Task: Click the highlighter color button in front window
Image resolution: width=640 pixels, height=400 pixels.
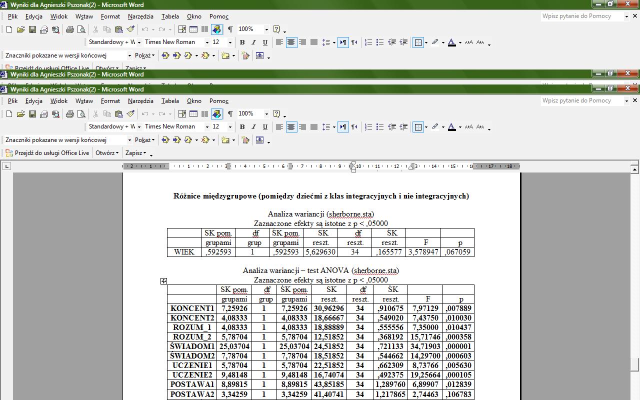Action: tap(434, 127)
